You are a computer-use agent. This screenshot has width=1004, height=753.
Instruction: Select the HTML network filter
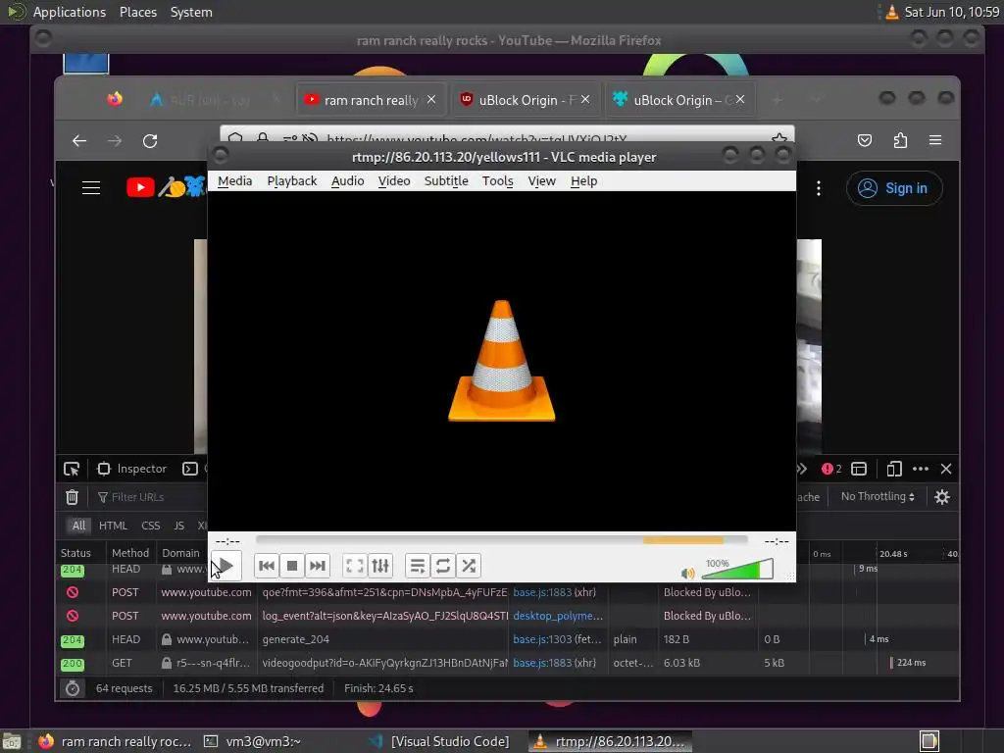click(114, 526)
